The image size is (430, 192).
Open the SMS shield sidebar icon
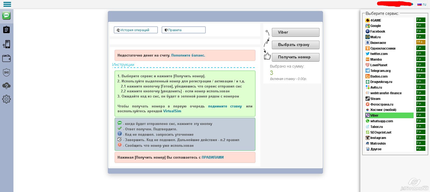(6, 72)
